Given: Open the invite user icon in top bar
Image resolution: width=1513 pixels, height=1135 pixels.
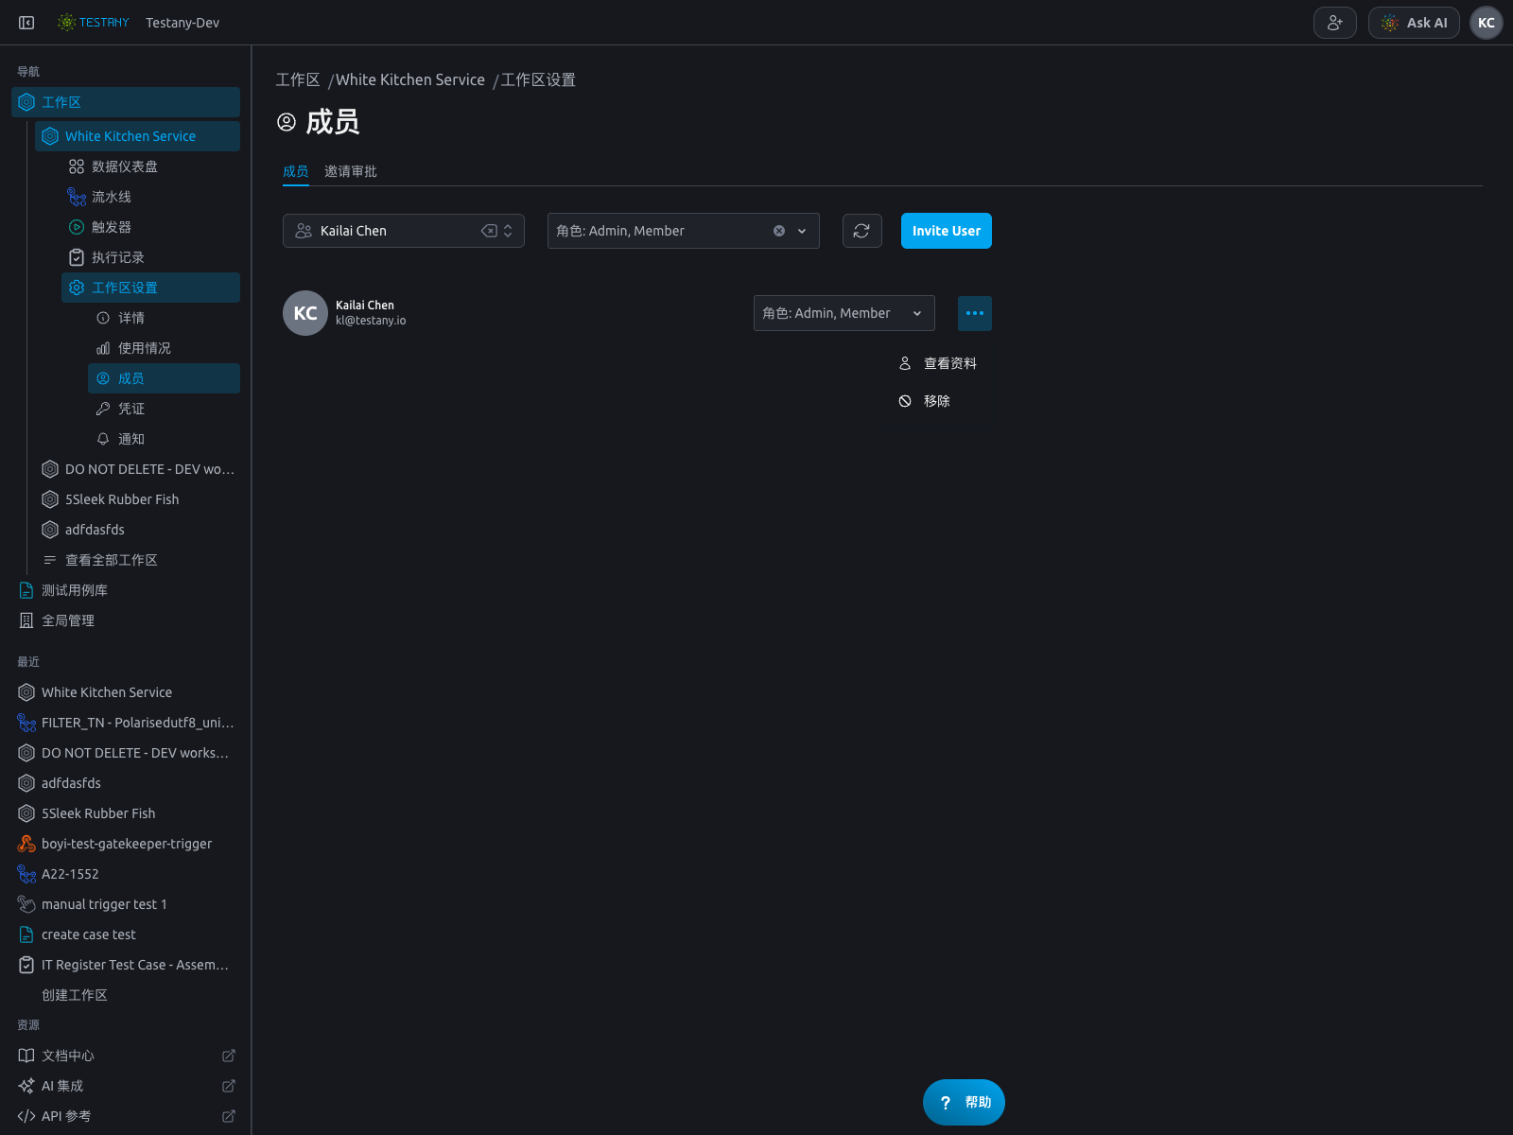Looking at the screenshot, I should coord(1334,23).
